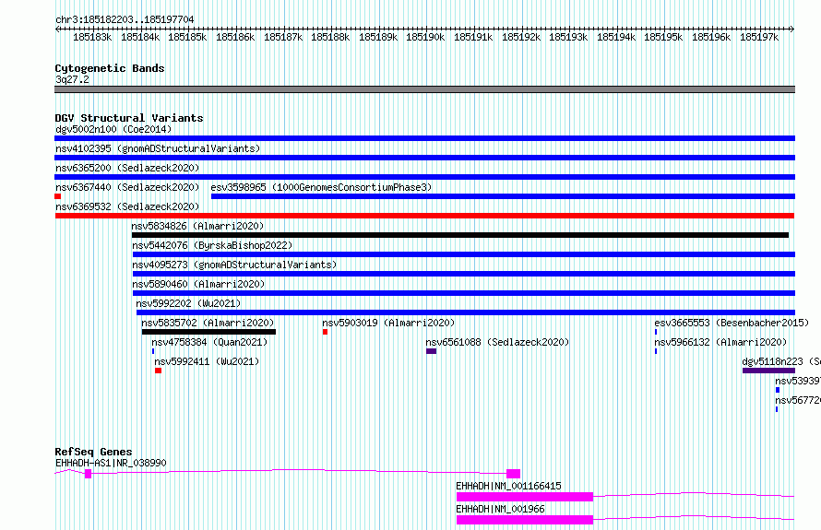
Task: Open the EHHADH|NM_001166415 transcript label
Action: [508, 486]
